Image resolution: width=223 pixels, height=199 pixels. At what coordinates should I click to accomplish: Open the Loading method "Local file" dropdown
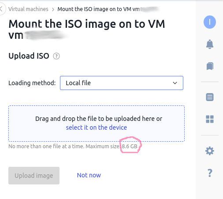(122, 83)
